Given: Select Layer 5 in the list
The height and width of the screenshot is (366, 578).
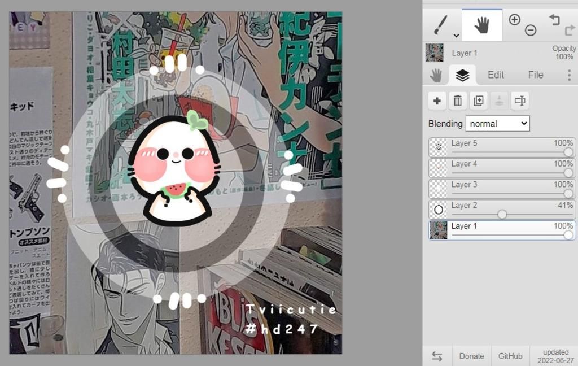Looking at the screenshot, I should coord(502,147).
